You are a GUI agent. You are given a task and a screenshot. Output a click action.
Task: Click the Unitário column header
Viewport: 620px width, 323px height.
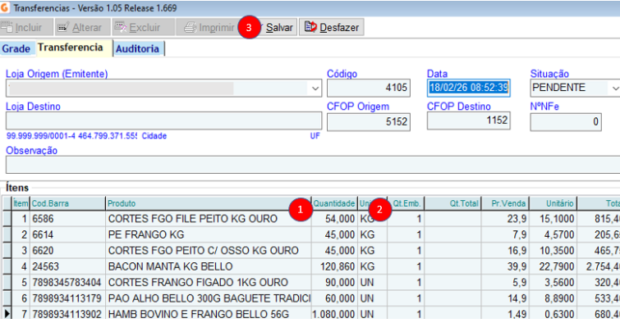(x=553, y=203)
